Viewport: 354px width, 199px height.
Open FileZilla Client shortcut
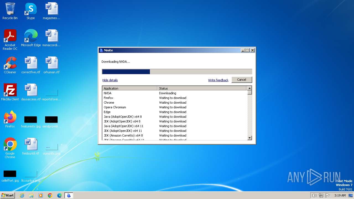click(x=10, y=92)
